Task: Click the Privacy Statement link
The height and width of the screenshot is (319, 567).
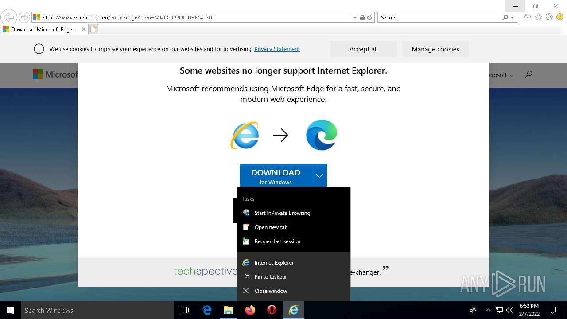Action: 277,49
